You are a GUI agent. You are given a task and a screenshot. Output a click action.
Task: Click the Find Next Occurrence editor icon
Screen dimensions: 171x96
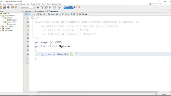click(54, 14)
